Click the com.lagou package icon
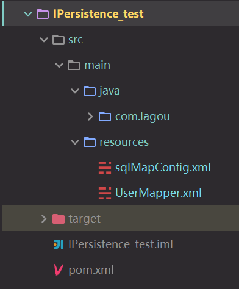 (x=105, y=116)
